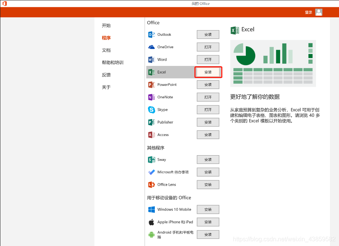Go to 文档 in the sidebar

[x=106, y=50]
